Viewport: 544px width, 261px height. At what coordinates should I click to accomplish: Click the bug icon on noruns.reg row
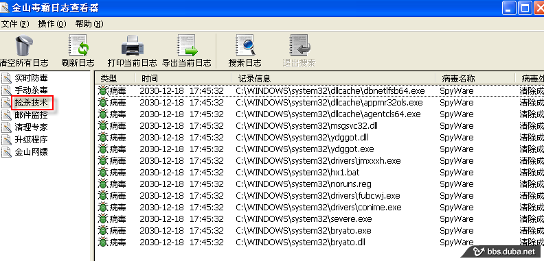pos(103,184)
